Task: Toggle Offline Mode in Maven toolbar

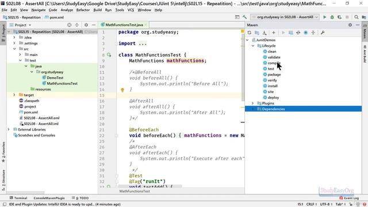Action: [298, 33]
